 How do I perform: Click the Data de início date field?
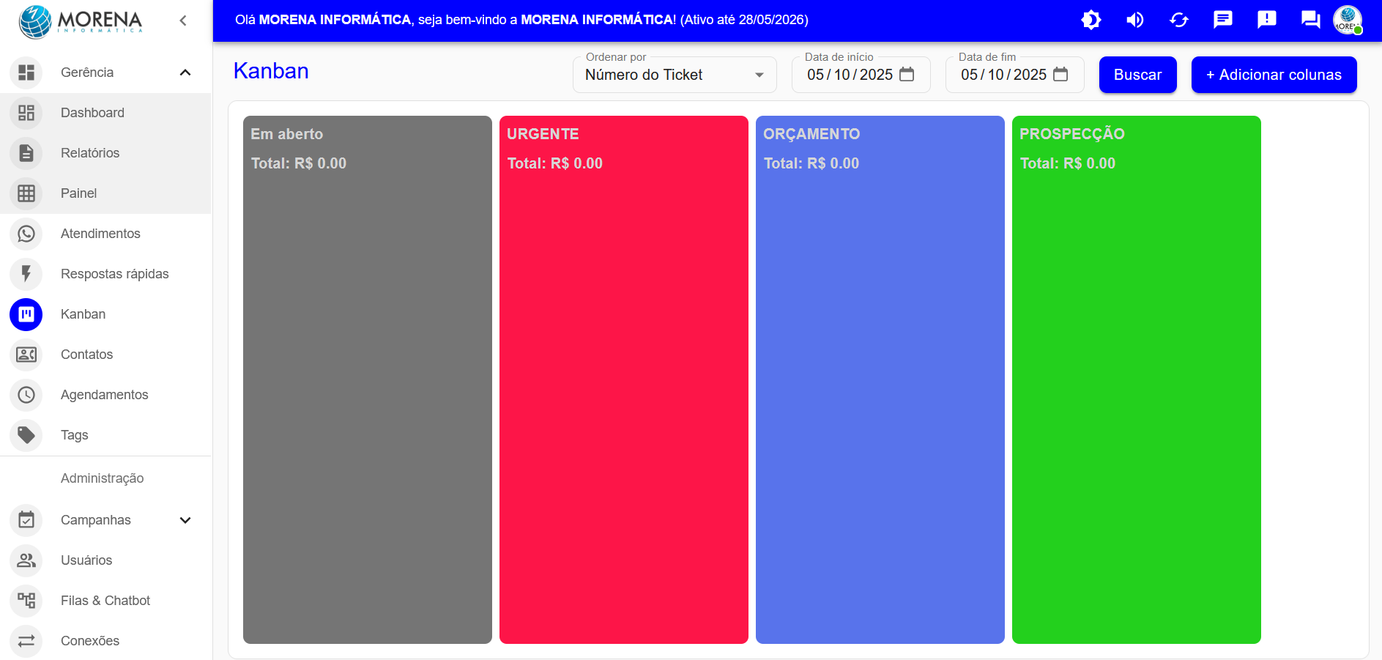[x=850, y=75]
